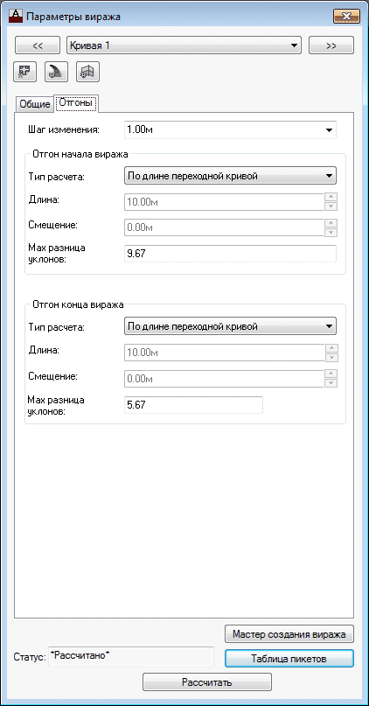Open the Таблица пикетов button
This screenshot has height=706, width=369.
(289, 659)
